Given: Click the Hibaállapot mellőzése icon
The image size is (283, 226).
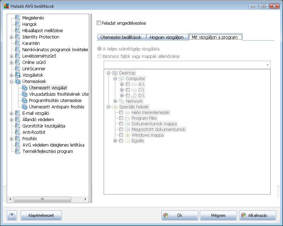Looking at the screenshot, I should pyautogui.click(x=18, y=30).
